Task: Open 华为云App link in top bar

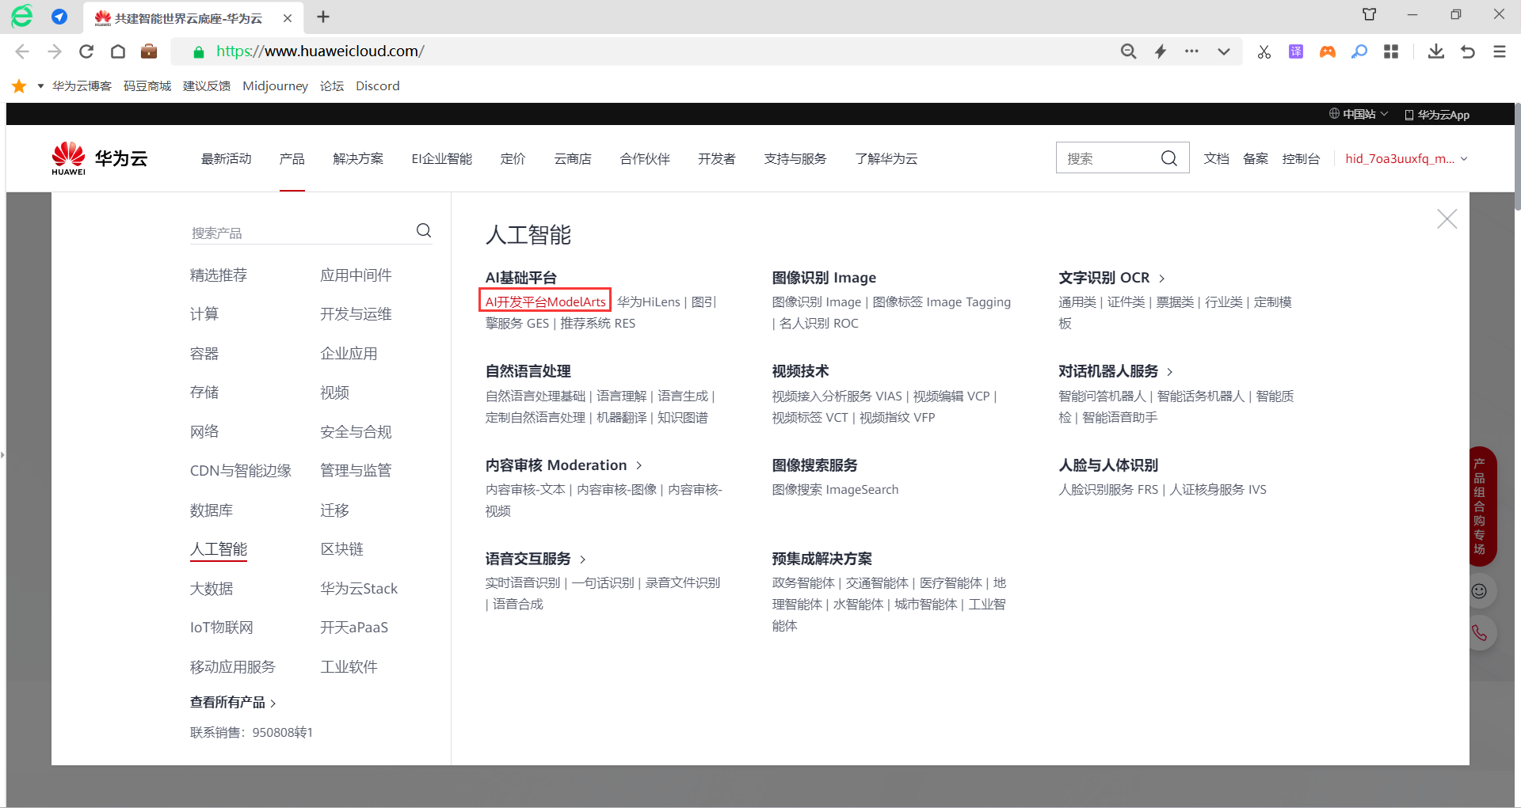Action: click(1437, 114)
